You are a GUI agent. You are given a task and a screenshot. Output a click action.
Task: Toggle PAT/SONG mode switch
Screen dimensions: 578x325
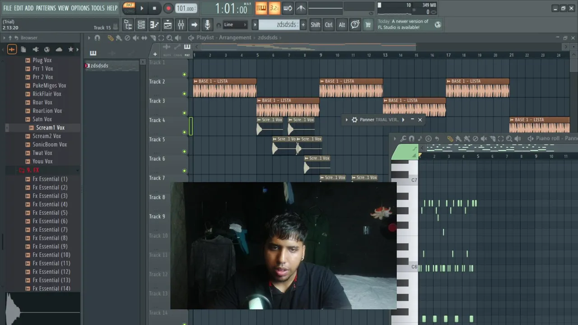129,8
